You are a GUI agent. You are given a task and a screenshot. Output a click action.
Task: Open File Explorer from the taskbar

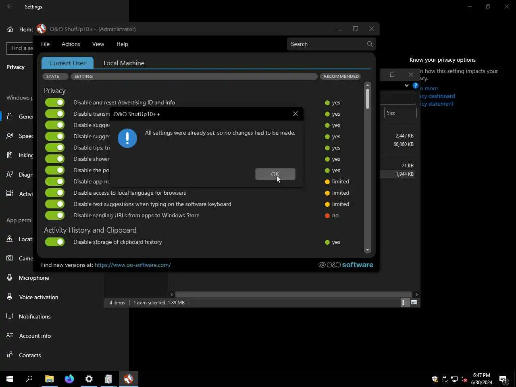(x=49, y=379)
